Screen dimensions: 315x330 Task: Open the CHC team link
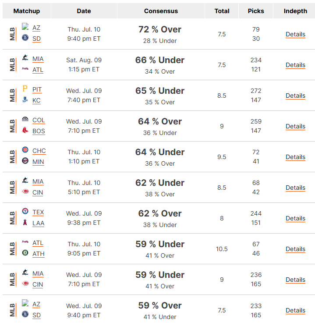click(x=39, y=151)
